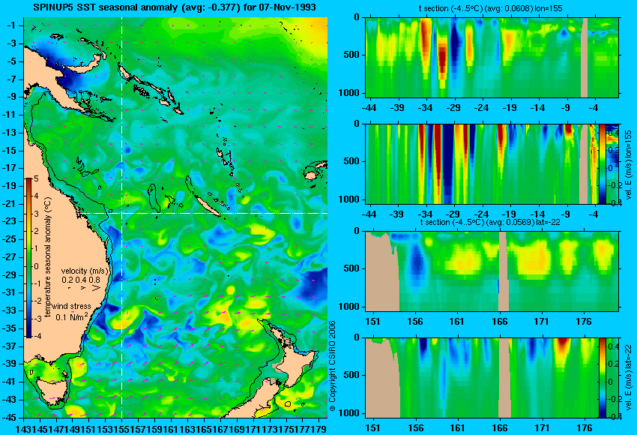Click the 'vel. E (m/s) lat=-22' axis label
This screenshot has width=637, height=435.
(628, 376)
